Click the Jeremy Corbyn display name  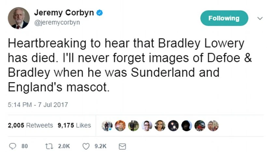64,13
